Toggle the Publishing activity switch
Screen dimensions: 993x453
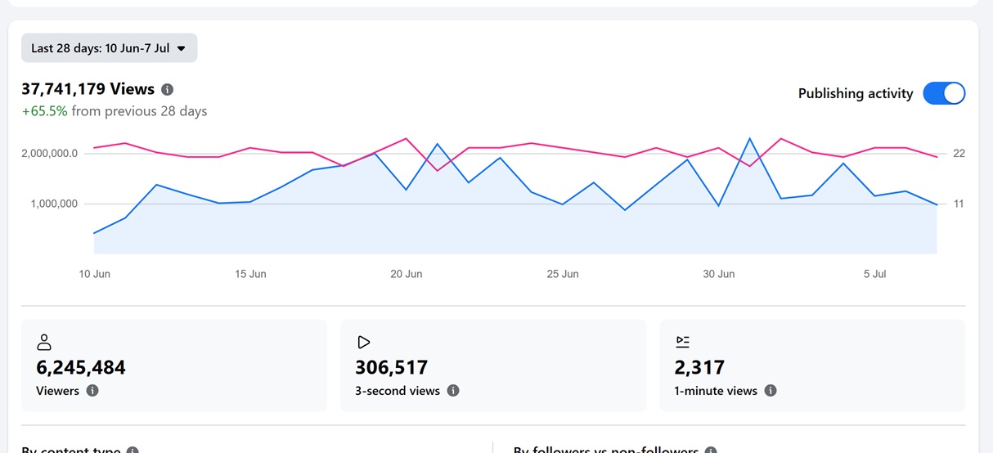(x=944, y=93)
